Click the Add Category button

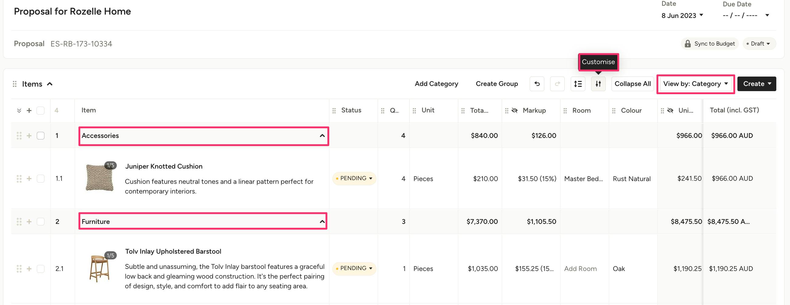pos(436,84)
